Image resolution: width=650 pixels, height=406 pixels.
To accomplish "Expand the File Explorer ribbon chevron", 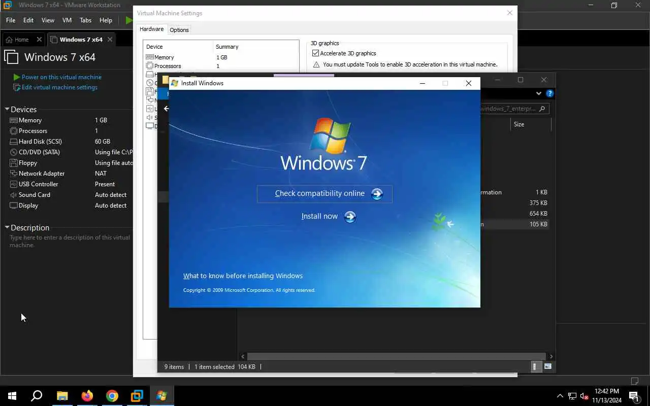I will point(538,93).
